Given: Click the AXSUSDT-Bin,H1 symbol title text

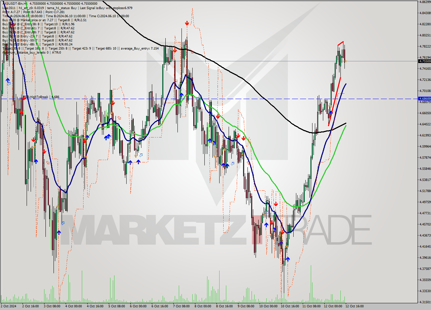Looking at the screenshot, I should pyautogui.click(x=15, y=4).
